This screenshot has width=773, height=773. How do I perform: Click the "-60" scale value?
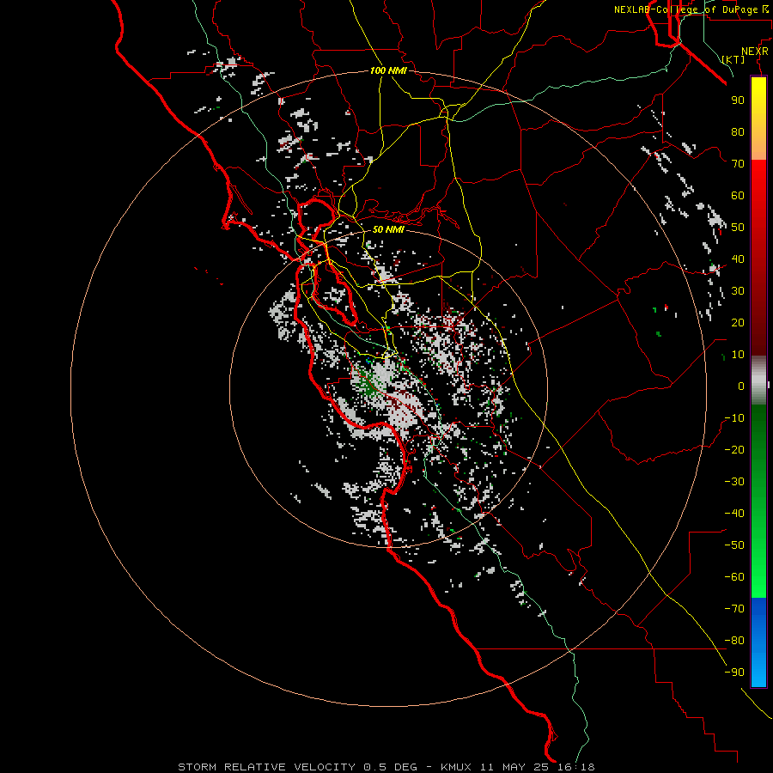[x=734, y=577]
